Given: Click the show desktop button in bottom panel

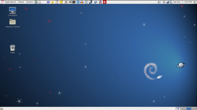Looking at the screenshot, I should click(2, 109).
